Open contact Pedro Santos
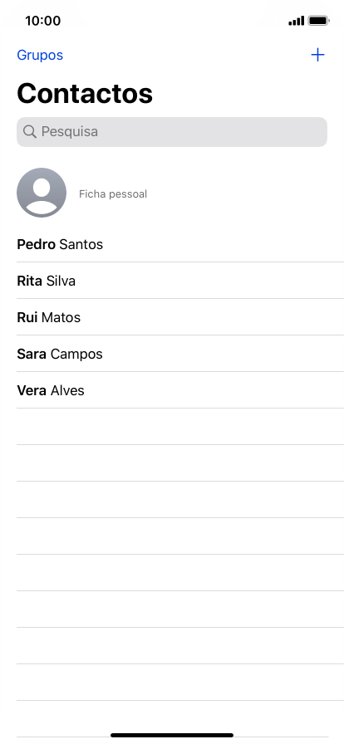344x744 pixels. [180, 244]
